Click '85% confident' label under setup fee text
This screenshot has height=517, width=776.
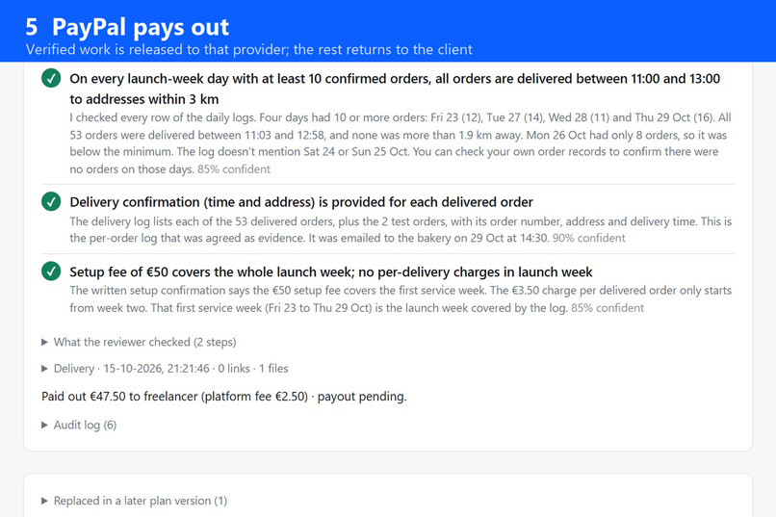click(x=608, y=308)
